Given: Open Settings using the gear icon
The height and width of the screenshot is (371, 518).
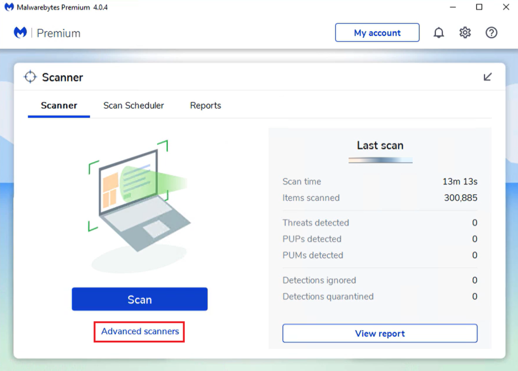Looking at the screenshot, I should pos(464,32).
